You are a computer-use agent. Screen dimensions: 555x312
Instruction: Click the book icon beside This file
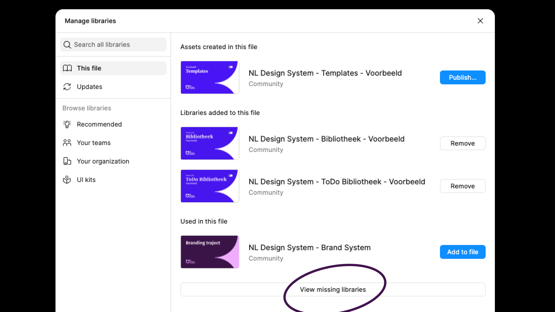coord(67,68)
